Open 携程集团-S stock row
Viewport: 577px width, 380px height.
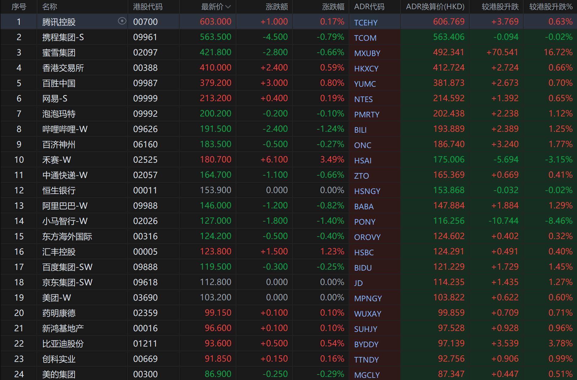(63, 37)
